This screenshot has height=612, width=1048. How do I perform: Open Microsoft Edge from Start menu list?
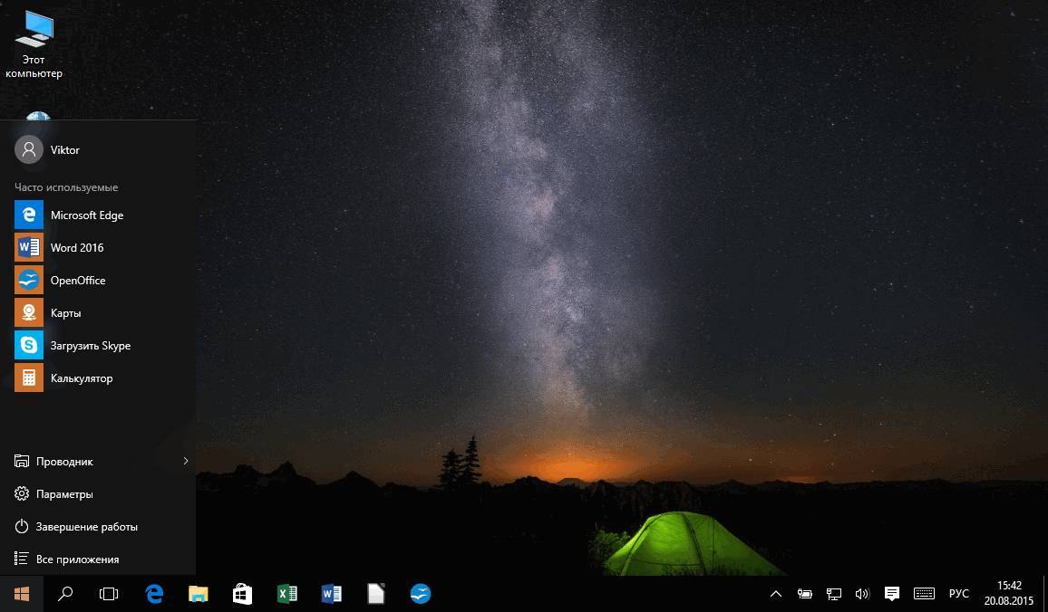[98, 215]
